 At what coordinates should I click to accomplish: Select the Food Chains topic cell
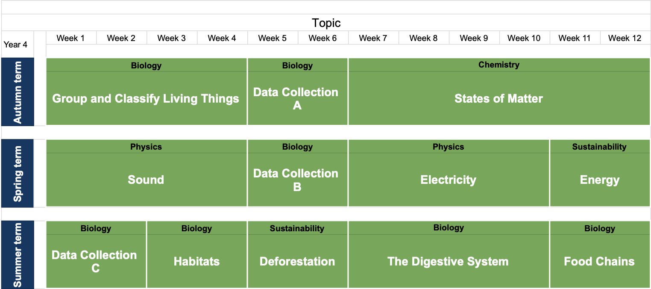pos(599,261)
